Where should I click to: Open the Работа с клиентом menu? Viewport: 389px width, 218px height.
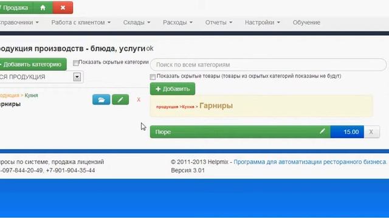pos(81,22)
